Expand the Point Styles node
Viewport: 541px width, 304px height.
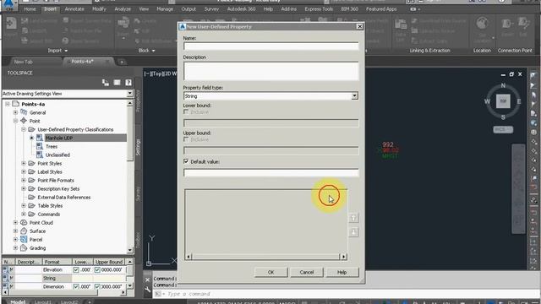point(24,163)
